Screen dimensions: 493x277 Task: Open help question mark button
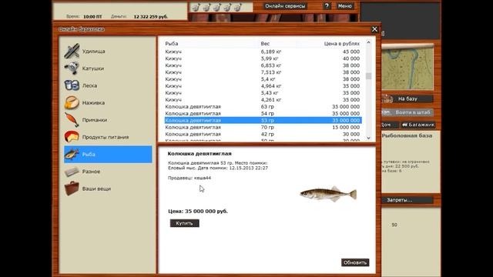point(327,6)
